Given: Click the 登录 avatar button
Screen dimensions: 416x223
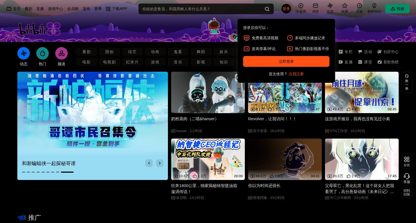Looking at the screenshot, I should pos(286,9).
